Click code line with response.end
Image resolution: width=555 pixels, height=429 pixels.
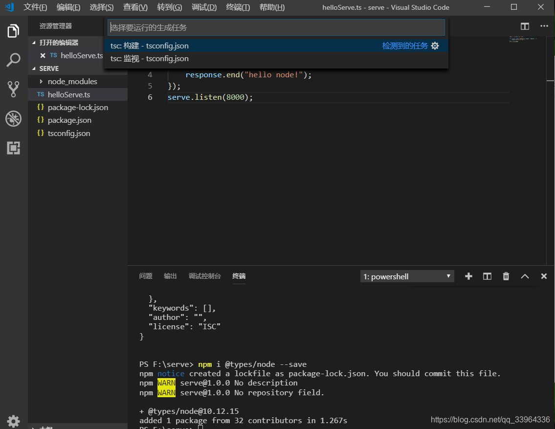[x=248, y=75]
